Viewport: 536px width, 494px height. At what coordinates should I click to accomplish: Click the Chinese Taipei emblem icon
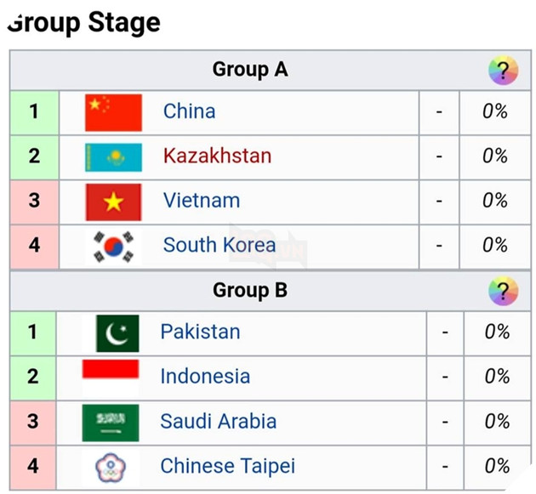(111, 467)
